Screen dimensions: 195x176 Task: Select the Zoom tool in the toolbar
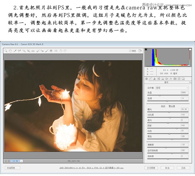click(6, 51)
